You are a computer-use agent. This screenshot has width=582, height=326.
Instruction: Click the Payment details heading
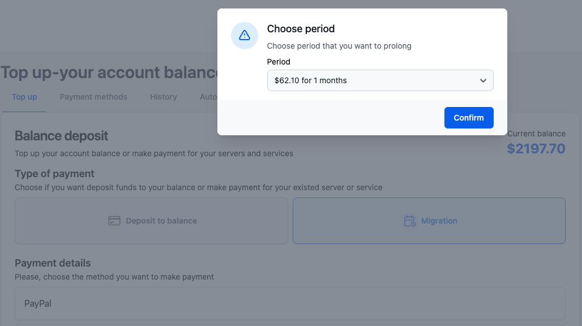tap(53, 263)
